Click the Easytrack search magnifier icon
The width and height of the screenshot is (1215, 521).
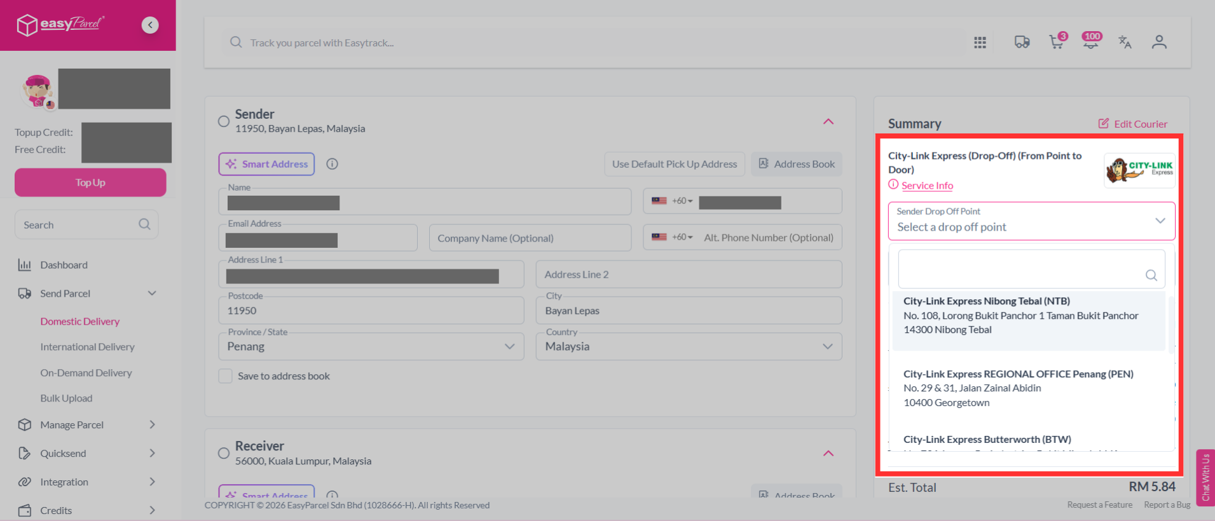tap(236, 43)
